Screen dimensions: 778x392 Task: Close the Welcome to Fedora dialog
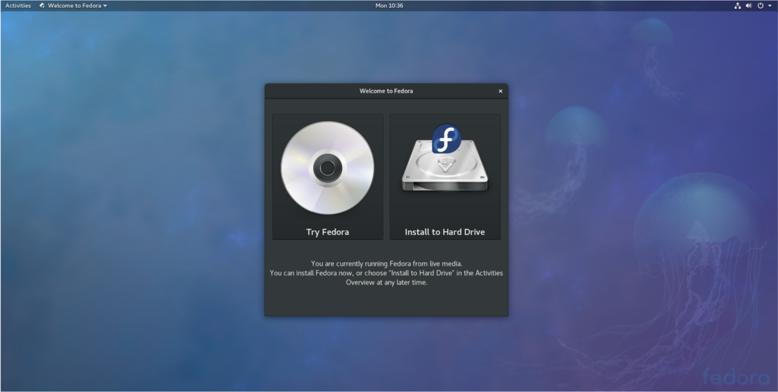click(500, 91)
